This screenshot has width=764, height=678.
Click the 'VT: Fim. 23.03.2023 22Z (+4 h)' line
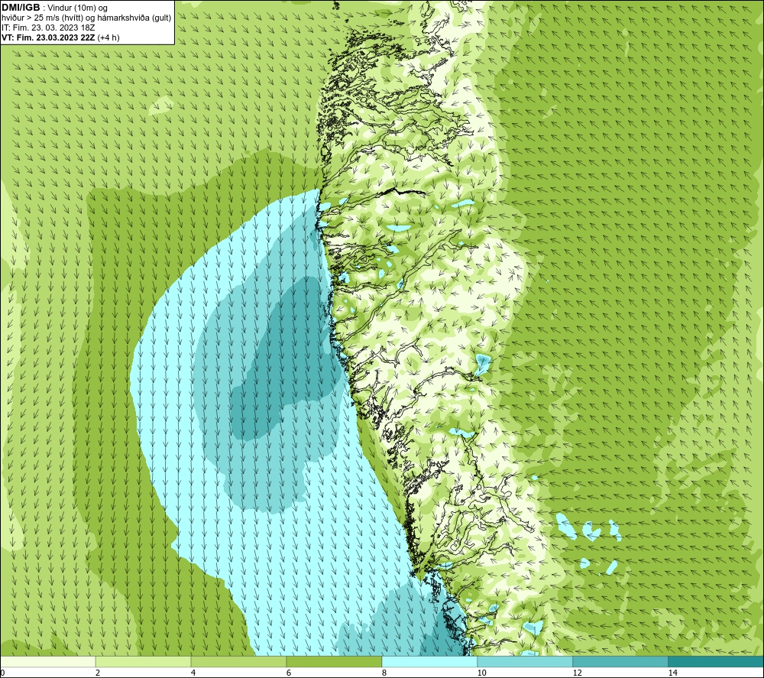pos(60,37)
